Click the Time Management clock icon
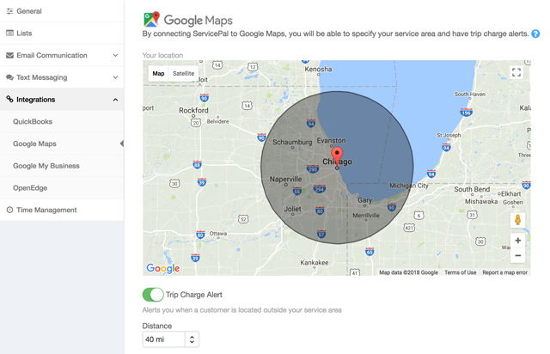This screenshot has width=550, height=354. 9,210
